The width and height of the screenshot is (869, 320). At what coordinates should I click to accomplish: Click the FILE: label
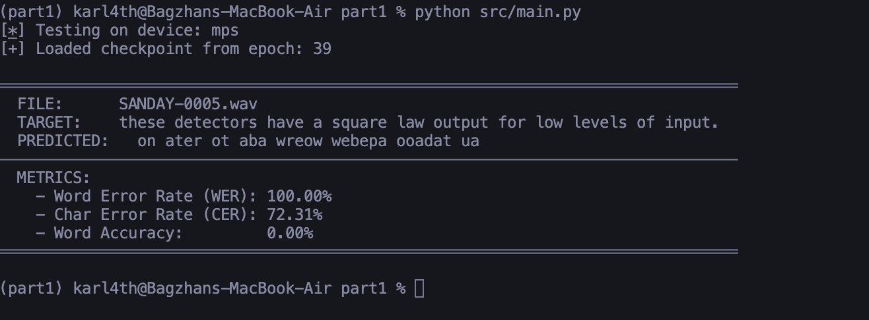pos(40,104)
